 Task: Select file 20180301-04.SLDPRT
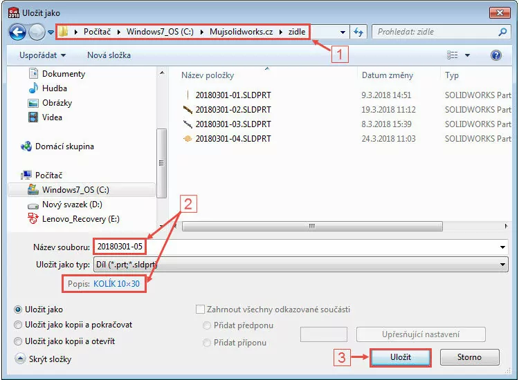pos(233,139)
